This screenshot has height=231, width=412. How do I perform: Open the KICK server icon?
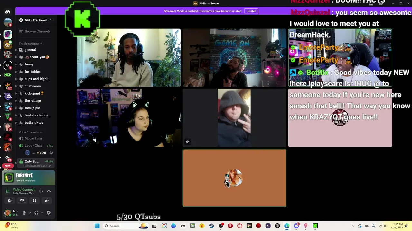tap(8, 75)
